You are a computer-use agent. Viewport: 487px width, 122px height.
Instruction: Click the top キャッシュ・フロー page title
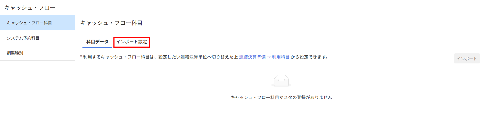point(30,8)
